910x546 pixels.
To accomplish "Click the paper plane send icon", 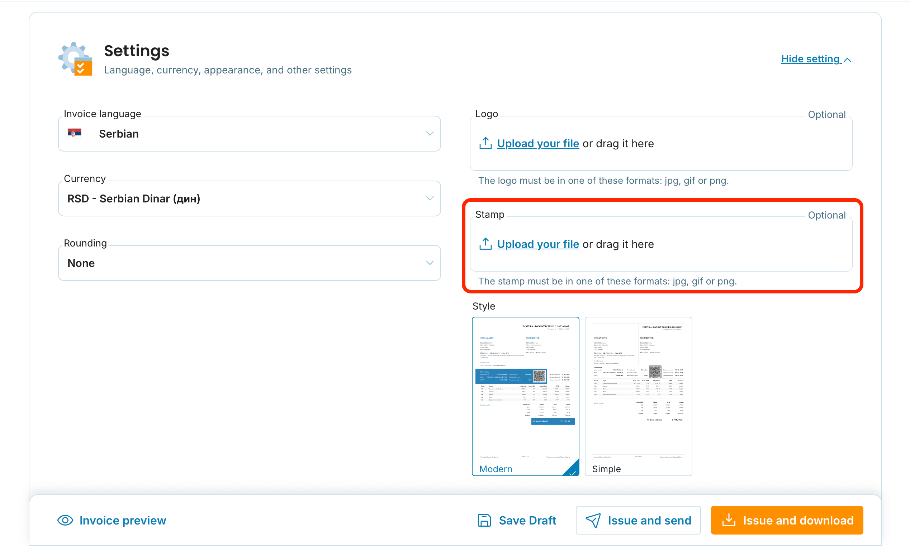I will point(593,520).
